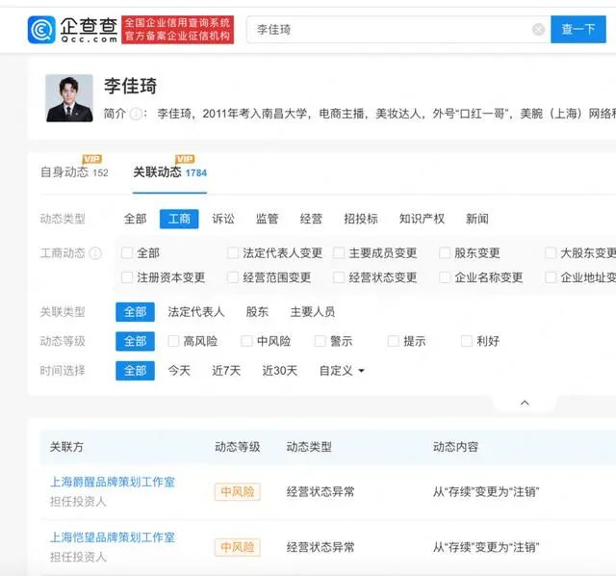
Task: Click the search box containing 李佳琦
Action: (x=390, y=30)
